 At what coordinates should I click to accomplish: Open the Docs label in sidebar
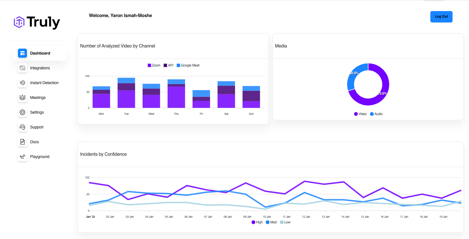[x=34, y=142]
